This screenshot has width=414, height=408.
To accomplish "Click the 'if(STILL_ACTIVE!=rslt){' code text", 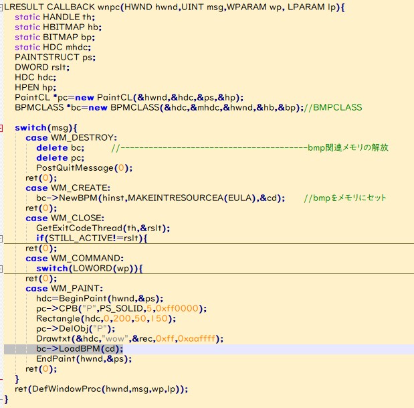I will click(x=92, y=239).
